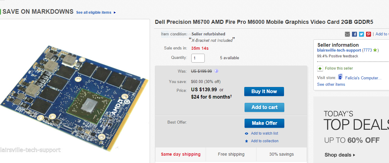Screen dimensions: 389x163
Task: Click the green plus Follow seller icon
Action: [x=320, y=68]
